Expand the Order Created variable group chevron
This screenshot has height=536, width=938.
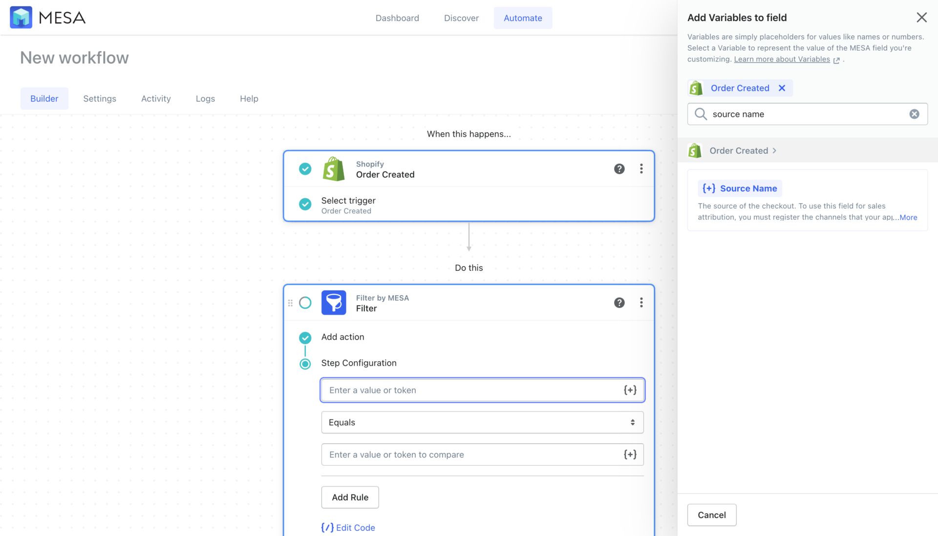coord(775,150)
